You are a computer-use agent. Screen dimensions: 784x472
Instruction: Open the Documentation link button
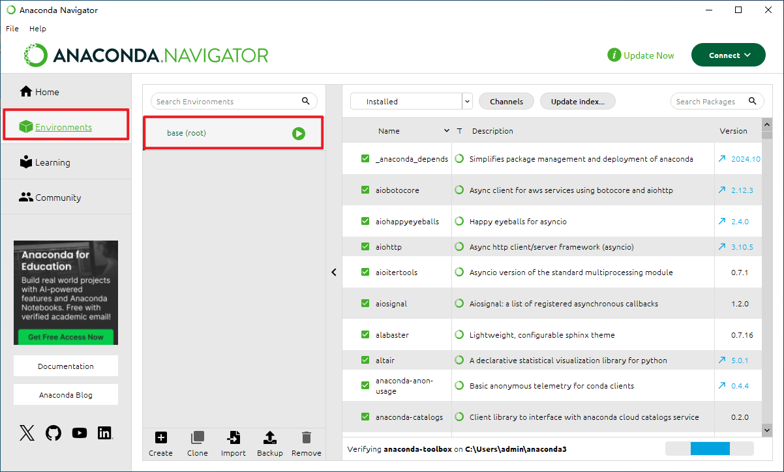pyautogui.click(x=66, y=366)
